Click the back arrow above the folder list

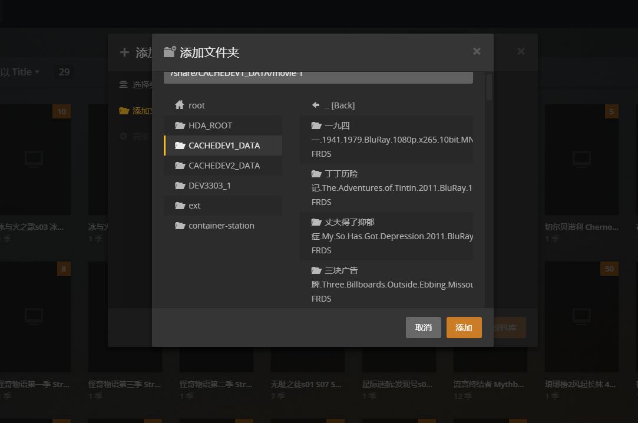(316, 105)
